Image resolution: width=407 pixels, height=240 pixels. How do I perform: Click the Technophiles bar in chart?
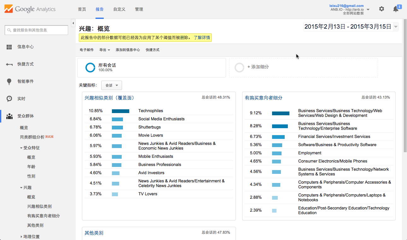[x=120, y=111]
